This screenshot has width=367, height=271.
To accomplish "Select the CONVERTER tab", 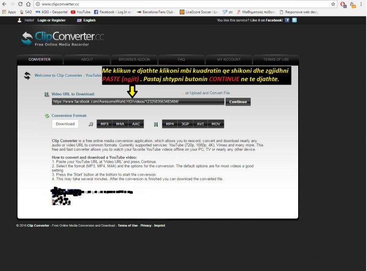I will coord(39,60).
